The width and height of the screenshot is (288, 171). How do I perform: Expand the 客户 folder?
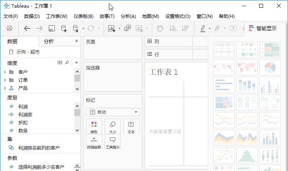coord(5,72)
